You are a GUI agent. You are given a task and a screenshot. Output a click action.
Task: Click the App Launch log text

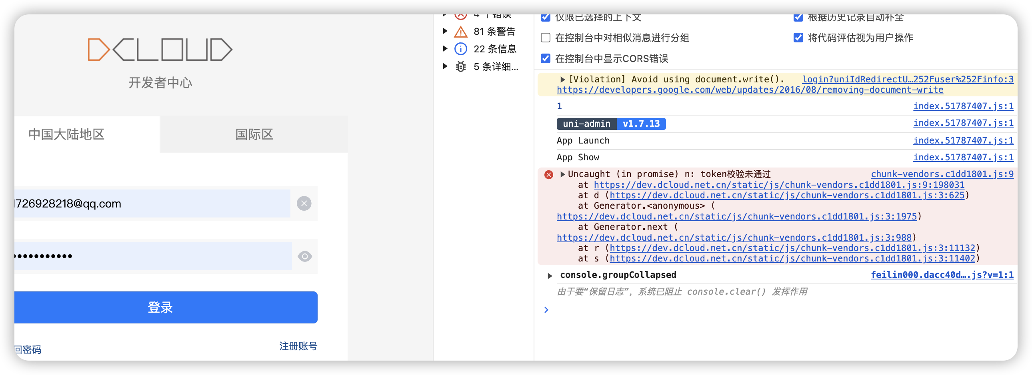[x=583, y=140]
